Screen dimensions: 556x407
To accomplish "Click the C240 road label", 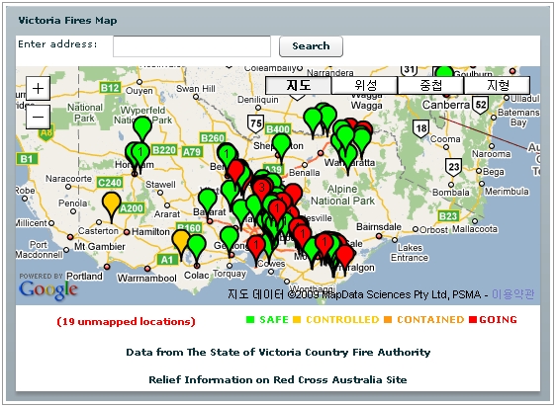I will [x=110, y=183].
